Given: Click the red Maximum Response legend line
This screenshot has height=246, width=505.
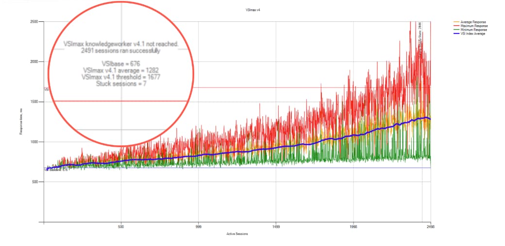Looking at the screenshot, I should pos(456,26).
